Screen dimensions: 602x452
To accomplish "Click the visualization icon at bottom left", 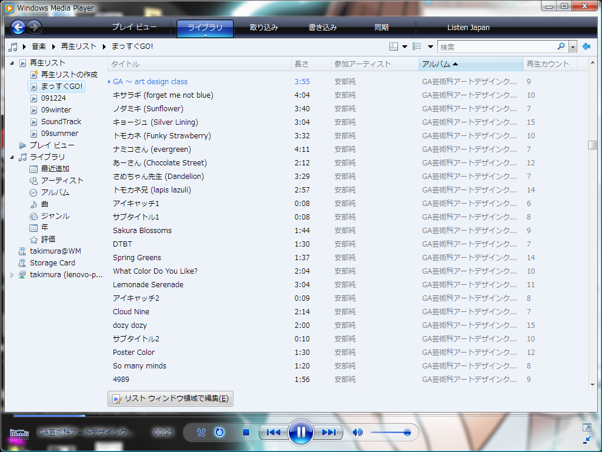I will coord(19,434).
